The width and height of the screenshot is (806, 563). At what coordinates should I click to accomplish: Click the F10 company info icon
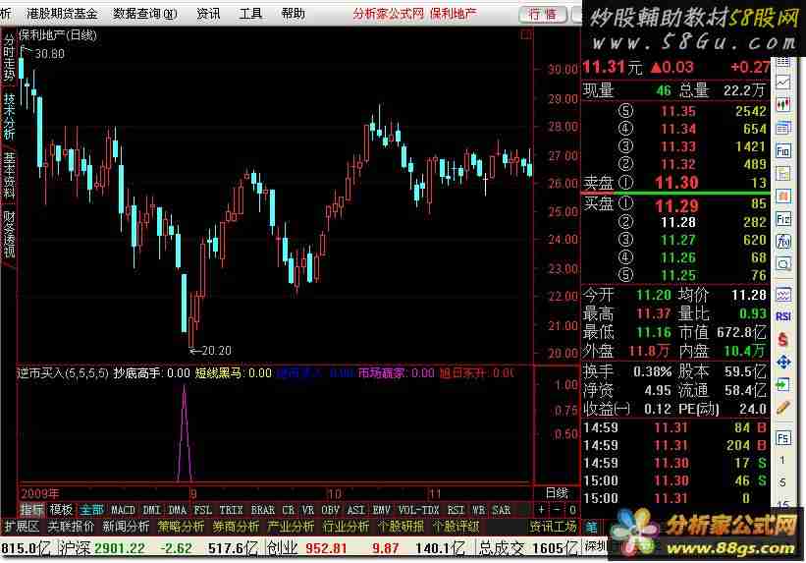tap(783, 150)
